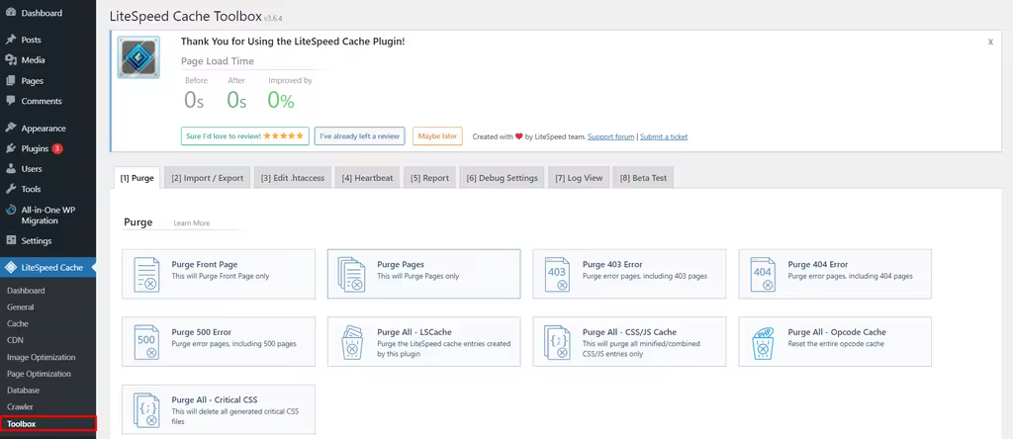Go to the [6] Debug Settings tab
This screenshot has width=1013, height=439.
502,178
